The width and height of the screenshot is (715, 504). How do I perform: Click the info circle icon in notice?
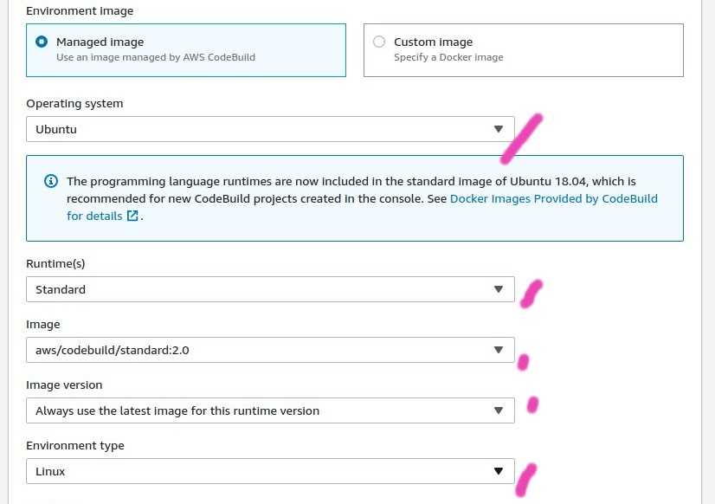point(51,181)
